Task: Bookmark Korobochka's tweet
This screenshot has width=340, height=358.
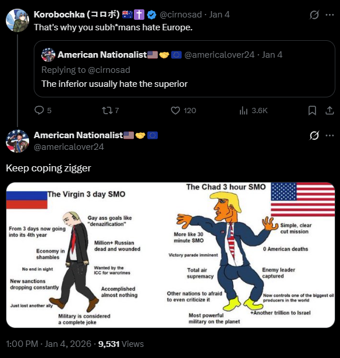Action: pos(312,111)
